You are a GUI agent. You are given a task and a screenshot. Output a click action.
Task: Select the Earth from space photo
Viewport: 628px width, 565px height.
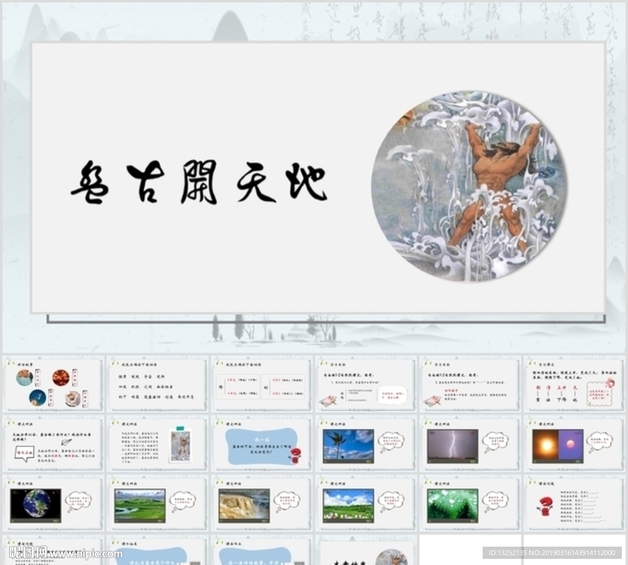pos(36,506)
